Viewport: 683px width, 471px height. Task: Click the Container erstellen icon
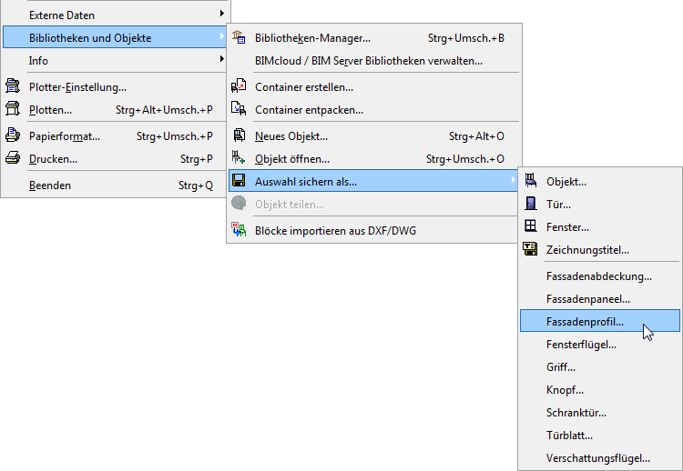coord(240,86)
